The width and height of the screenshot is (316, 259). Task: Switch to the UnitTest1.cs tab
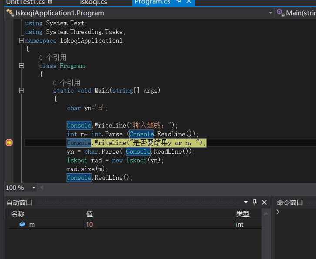(25, 2)
